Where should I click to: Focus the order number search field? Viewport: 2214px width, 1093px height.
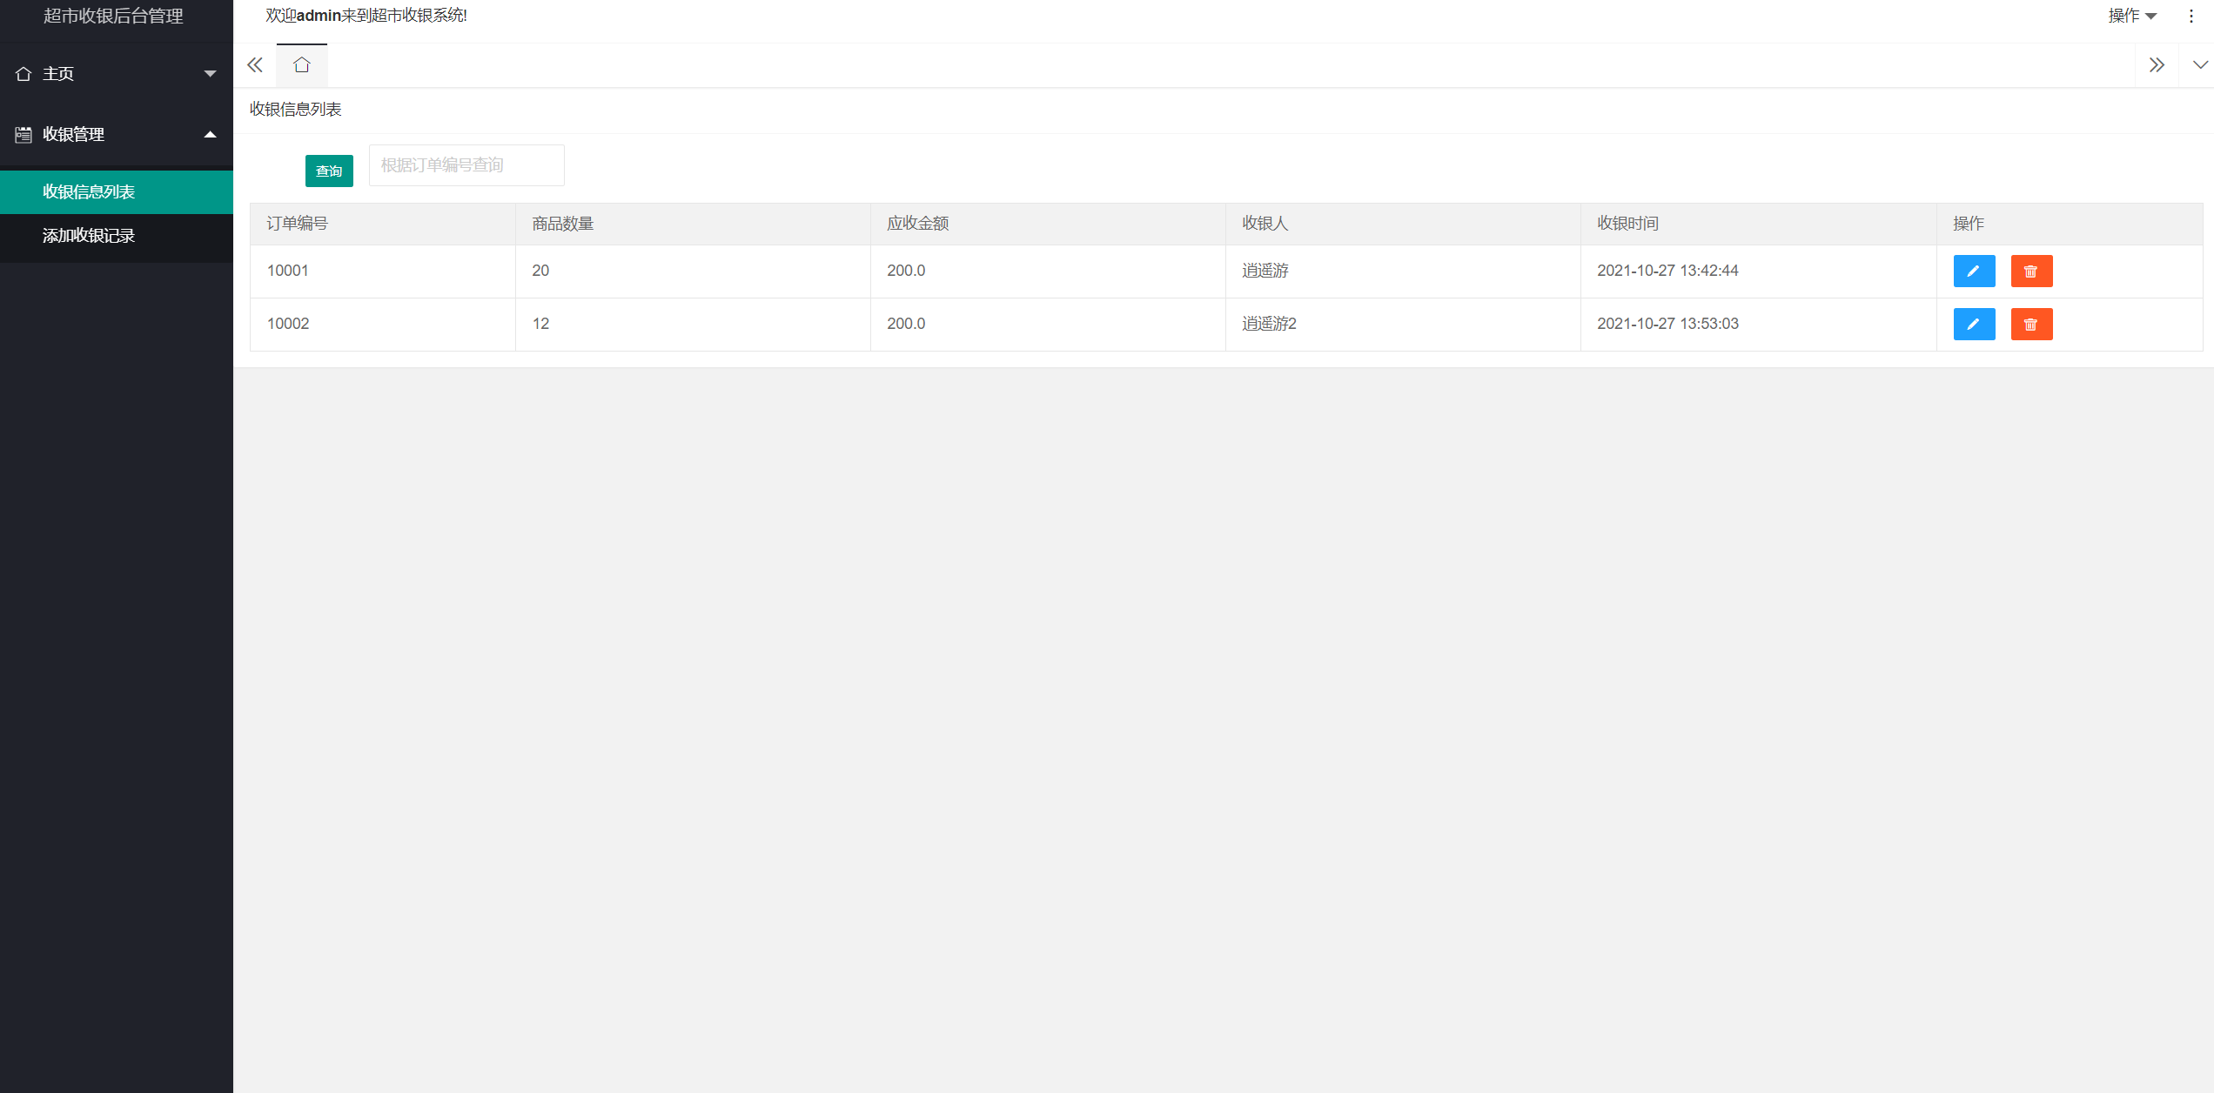466,165
